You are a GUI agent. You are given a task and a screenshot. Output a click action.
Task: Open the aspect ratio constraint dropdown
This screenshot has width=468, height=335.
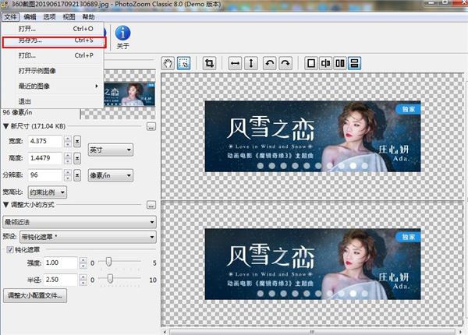pyautogui.click(x=47, y=192)
